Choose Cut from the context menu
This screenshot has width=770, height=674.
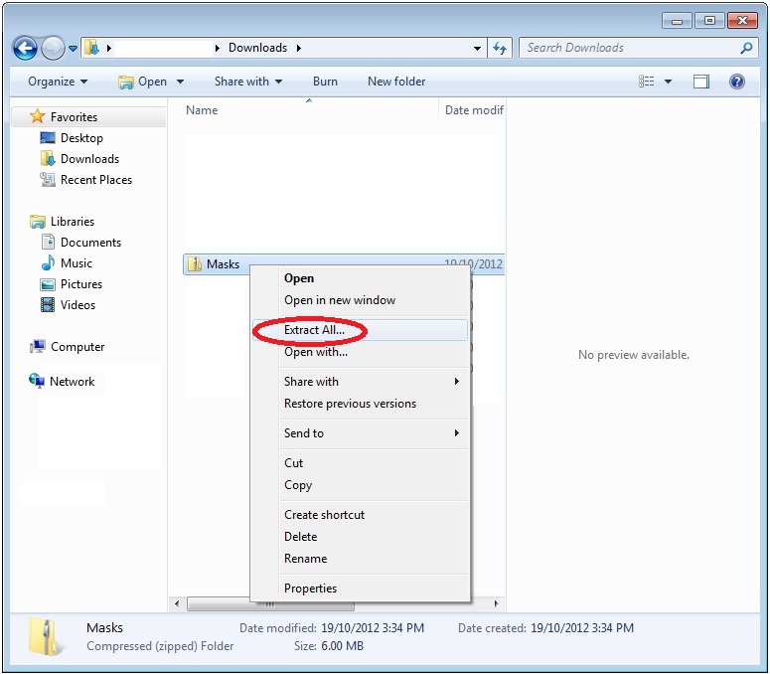[294, 463]
